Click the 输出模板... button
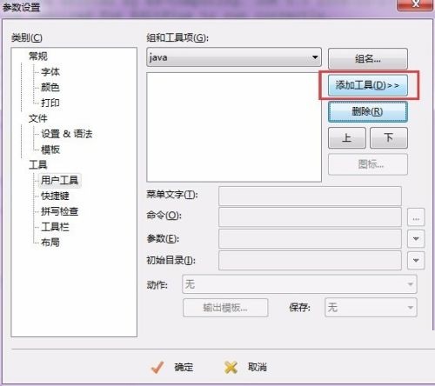The height and width of the screenshot is (386, 435). (225, 308)
